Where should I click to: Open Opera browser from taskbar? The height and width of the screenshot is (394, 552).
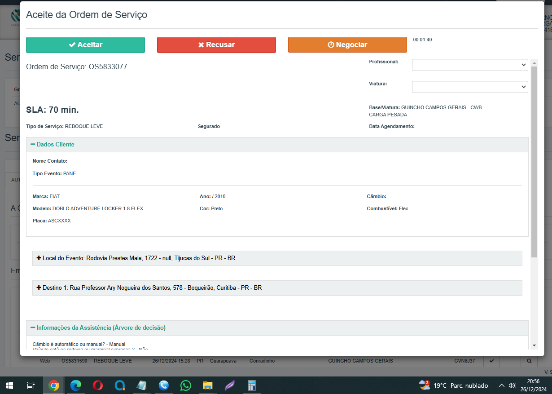pyautogui.click(x=98, y=385)
